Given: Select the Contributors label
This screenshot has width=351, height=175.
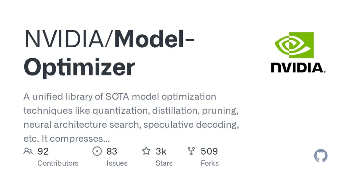Looking at the screenshot, I should tap(58, 163).
